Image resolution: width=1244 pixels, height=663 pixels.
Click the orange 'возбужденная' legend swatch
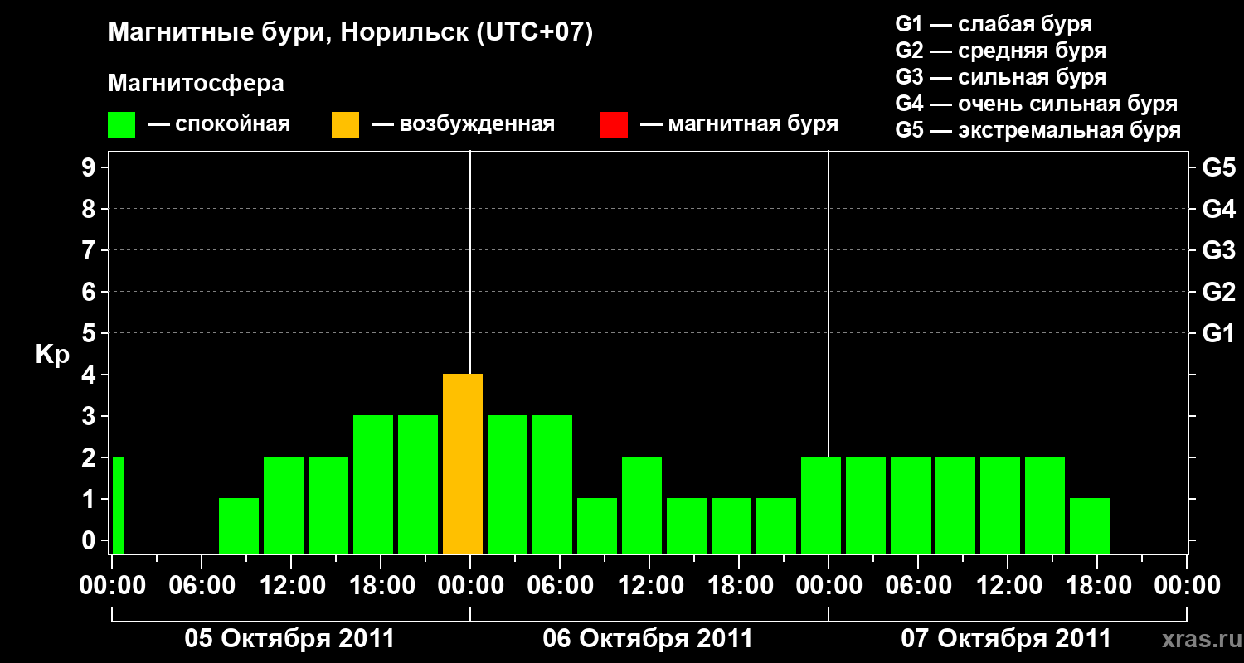click(x=345, y=124)
